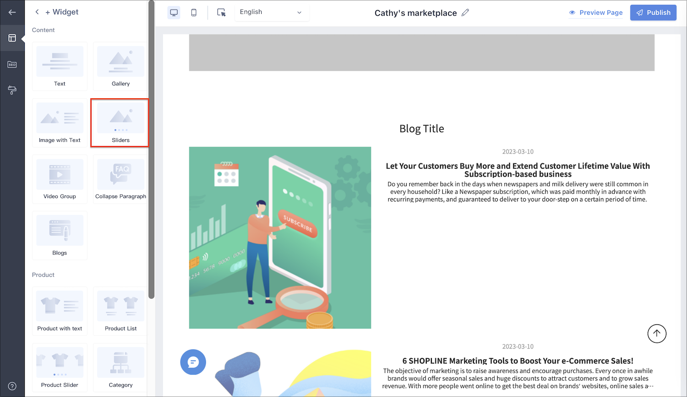The image size is (687, 397).
Task: Open the Subscription-based business blog title
Action: [x=518, y=170]
